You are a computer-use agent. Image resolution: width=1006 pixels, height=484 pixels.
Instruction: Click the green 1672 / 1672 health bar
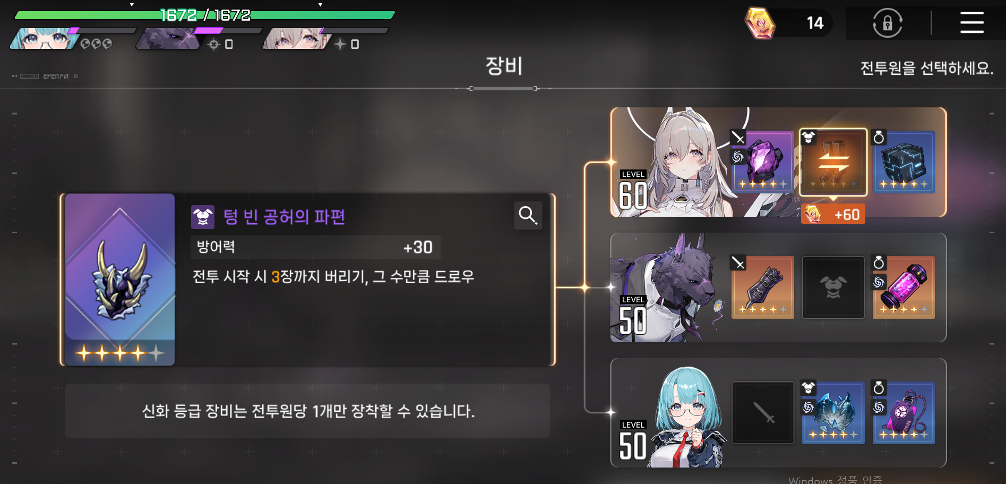coord(205,15)
